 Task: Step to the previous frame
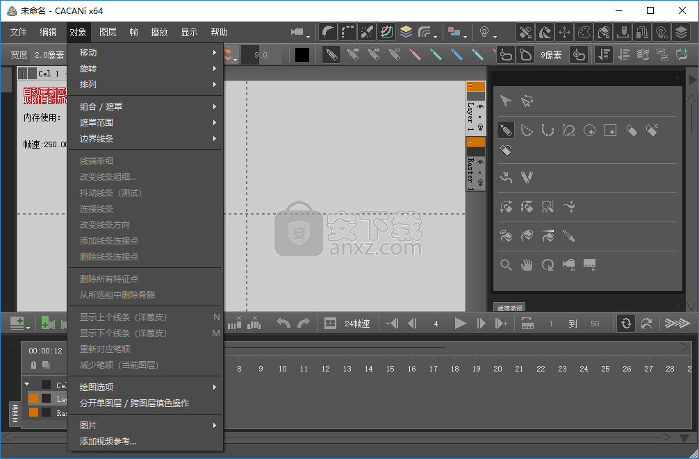click(x=412, y=324)
